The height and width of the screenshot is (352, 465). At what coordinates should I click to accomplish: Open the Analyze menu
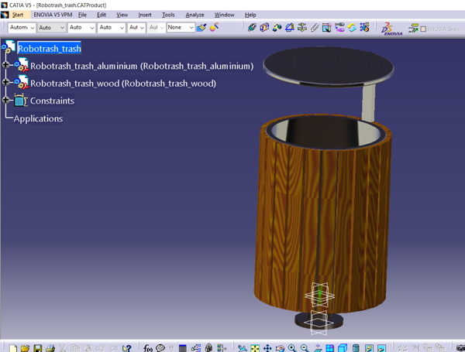point(195,15)
